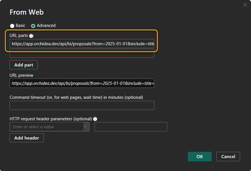251x171 pixels.
Task: Click the 'From Web' dialog title
Action: point(24,12)
